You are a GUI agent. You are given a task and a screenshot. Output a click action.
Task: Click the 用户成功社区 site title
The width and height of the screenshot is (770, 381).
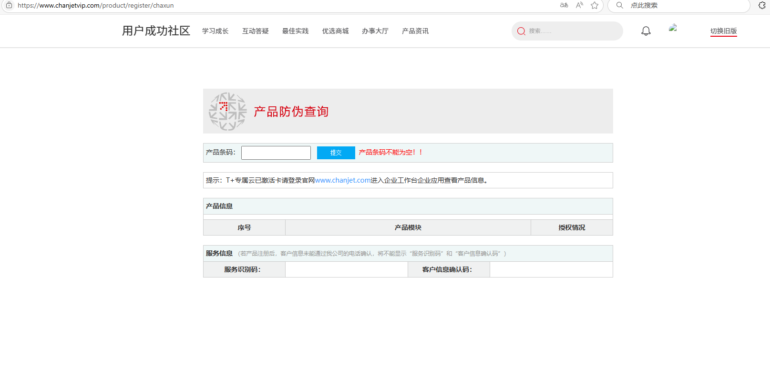156,31
